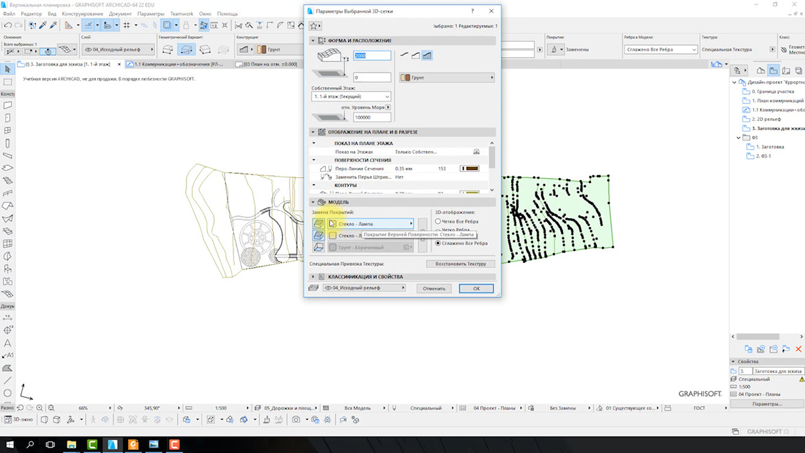Click the zoom-in magnifier in status bar

point(40,408)
